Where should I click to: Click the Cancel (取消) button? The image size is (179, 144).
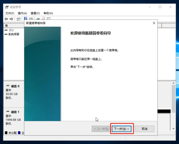pyautogui.click(x=145, y=129)
